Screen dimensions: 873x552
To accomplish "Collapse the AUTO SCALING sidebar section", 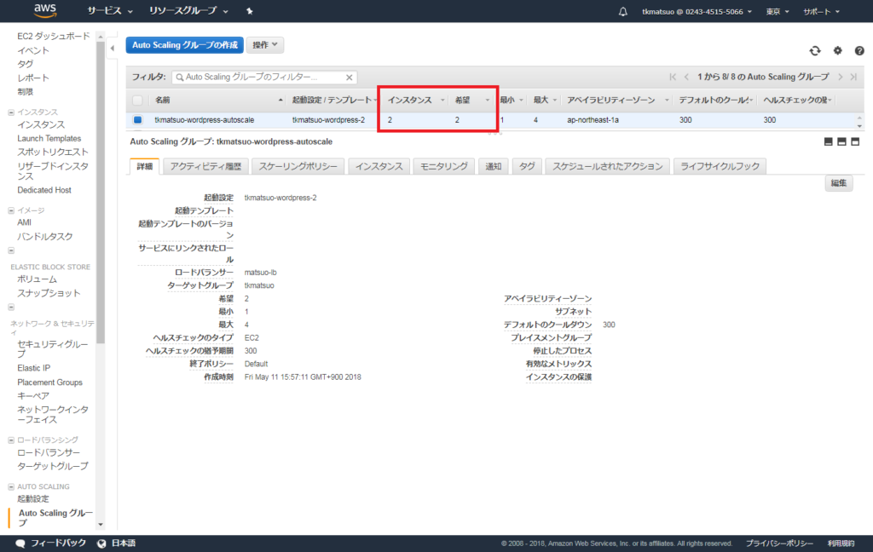I will coord(11,487).
